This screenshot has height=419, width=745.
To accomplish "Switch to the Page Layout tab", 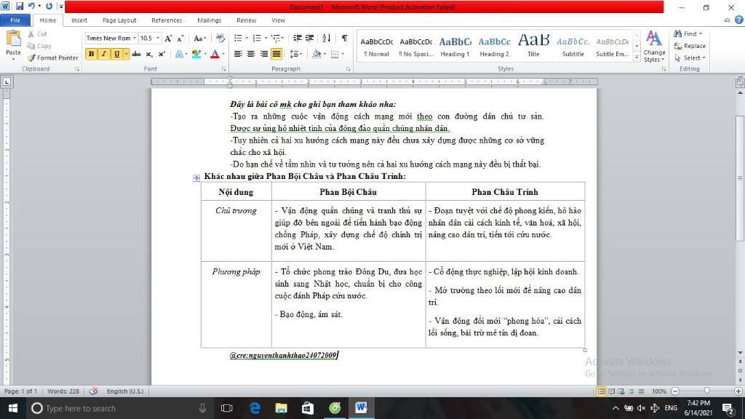I will 119,20.
